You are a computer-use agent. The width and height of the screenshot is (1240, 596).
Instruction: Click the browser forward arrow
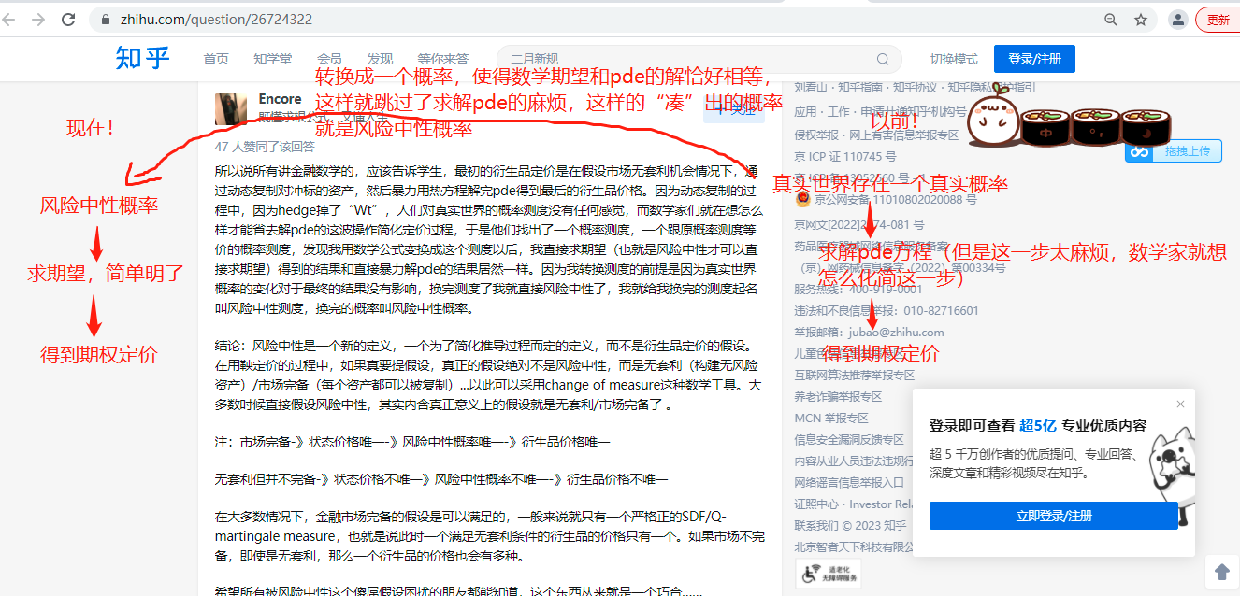coord(38,19)
